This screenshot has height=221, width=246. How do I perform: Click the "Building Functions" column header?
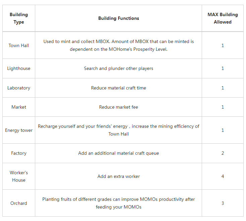(x=118, y=19)
